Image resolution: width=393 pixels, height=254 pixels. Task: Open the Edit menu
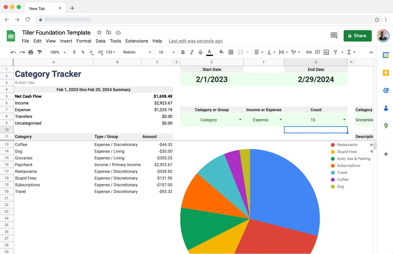(x=37, y=41)
